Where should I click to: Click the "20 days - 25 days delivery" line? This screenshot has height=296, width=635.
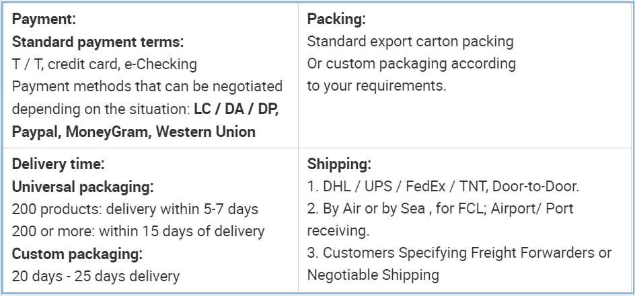tap(96, 276)
